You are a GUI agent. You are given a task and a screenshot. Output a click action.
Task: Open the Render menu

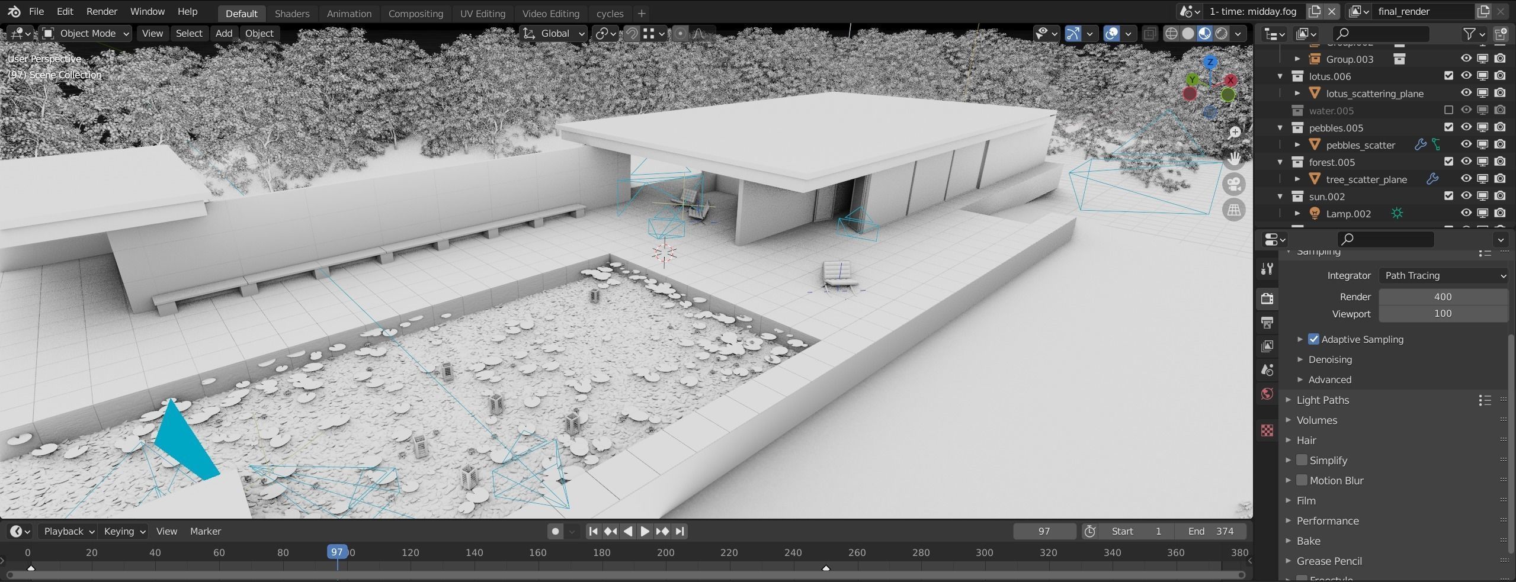click(x=102, y=12)
